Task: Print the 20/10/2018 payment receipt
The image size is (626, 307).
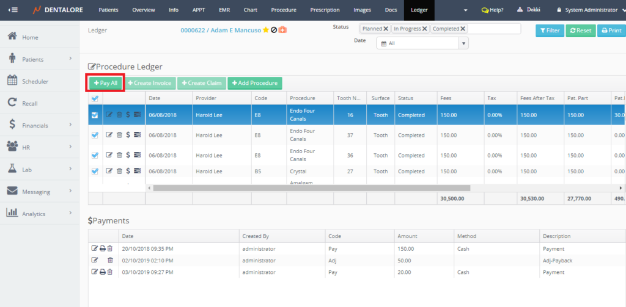Action: 102,249
